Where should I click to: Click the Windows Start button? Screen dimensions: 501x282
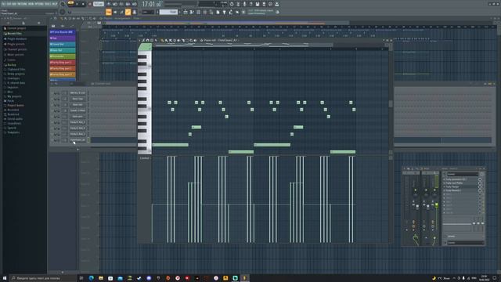pos(5,278)
